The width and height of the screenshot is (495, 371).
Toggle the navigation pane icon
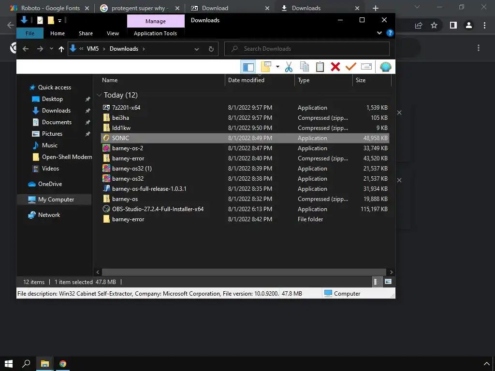(248, 67)
